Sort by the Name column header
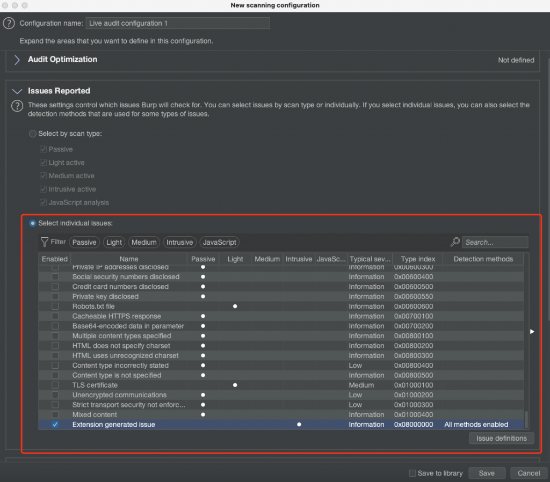550x482 pixels. [x=129, y=259]
